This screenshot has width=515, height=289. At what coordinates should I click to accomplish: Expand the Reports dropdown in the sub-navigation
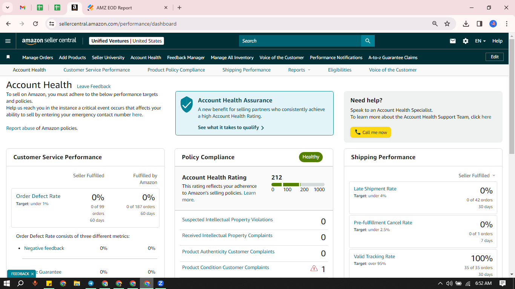coord(299,70)
